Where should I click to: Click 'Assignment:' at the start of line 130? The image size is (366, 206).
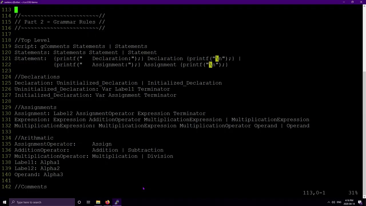point(32,113)
